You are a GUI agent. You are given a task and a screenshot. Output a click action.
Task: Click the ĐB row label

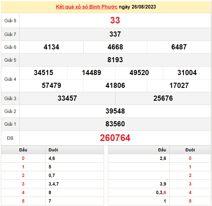tap(10, 138)
